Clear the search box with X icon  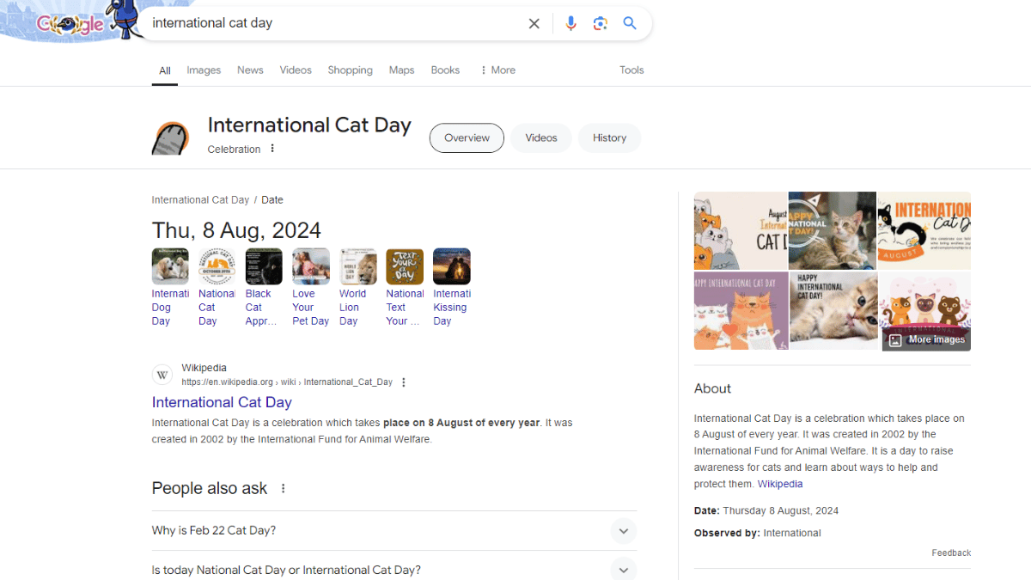click(x=534, y=23)
